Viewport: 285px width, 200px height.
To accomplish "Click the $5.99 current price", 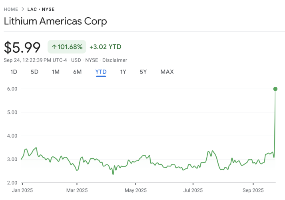I will point(22,48).
